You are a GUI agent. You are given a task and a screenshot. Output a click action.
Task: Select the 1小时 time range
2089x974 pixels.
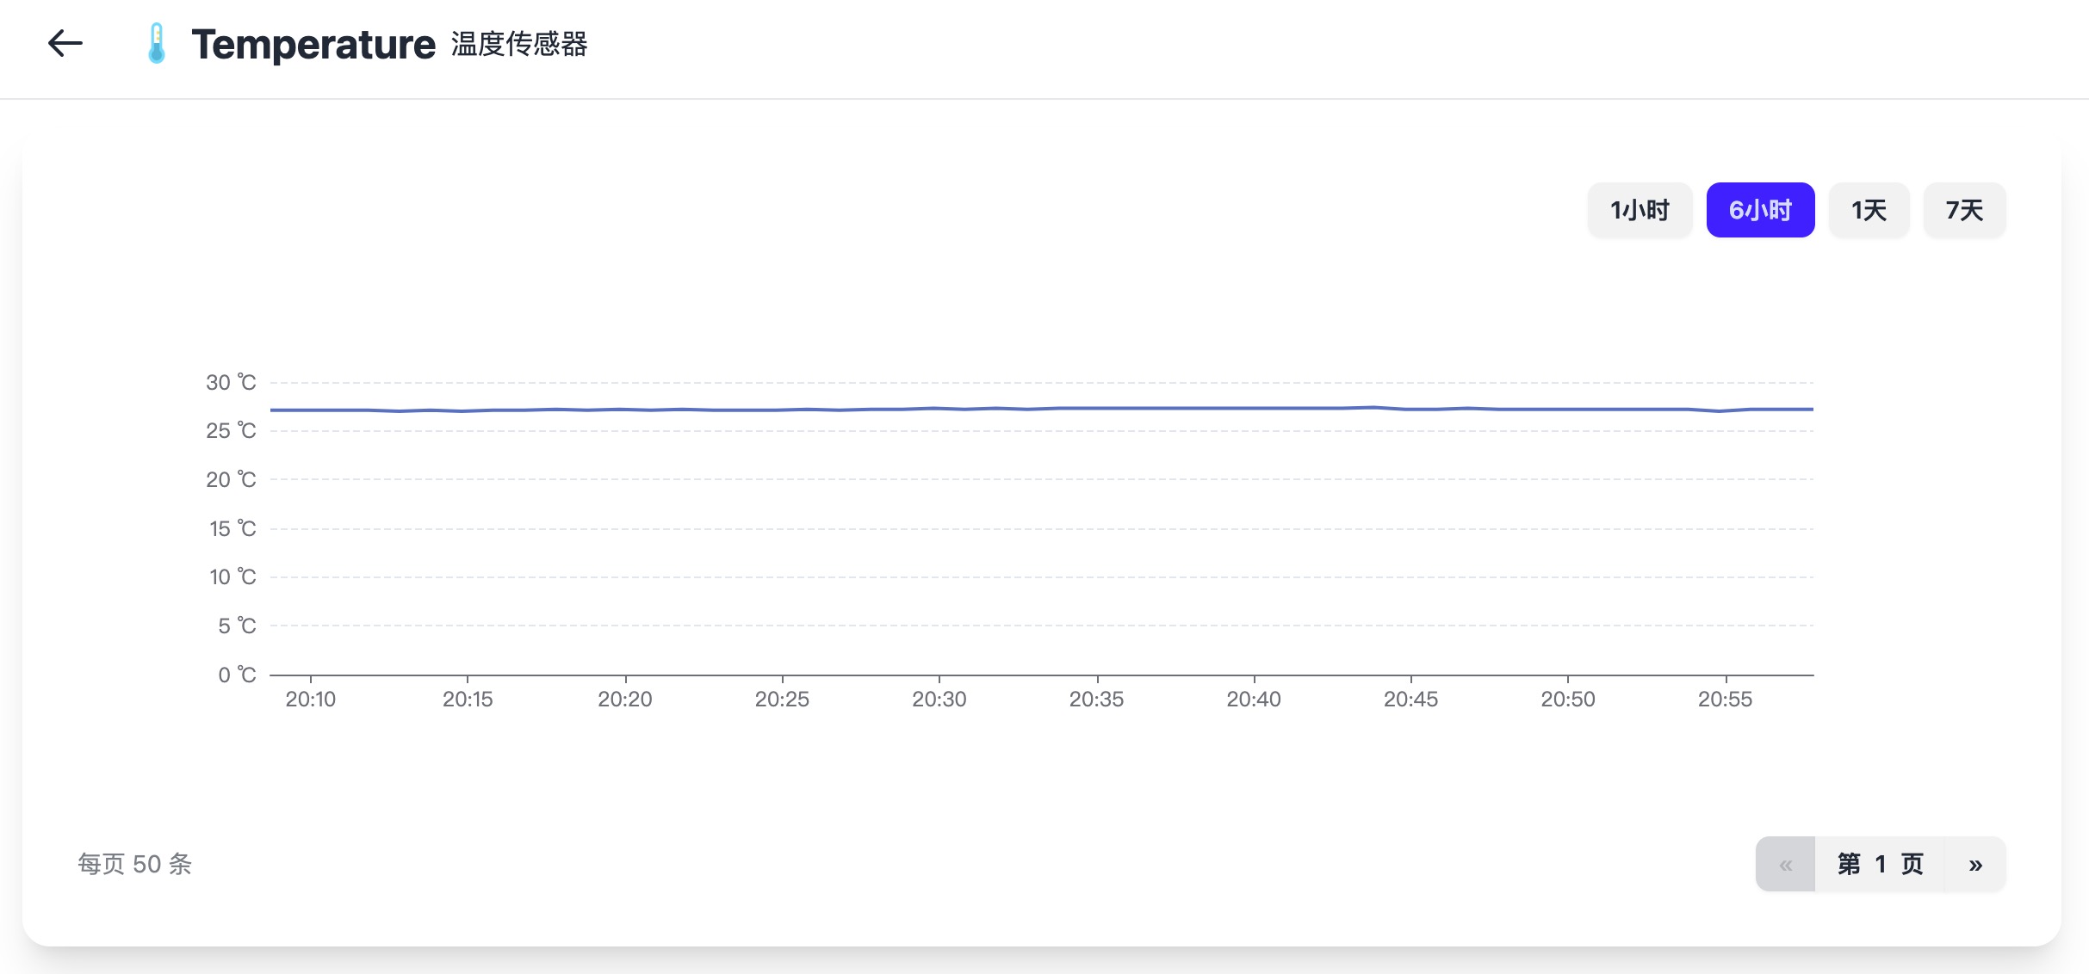(x=1640, y=210)
